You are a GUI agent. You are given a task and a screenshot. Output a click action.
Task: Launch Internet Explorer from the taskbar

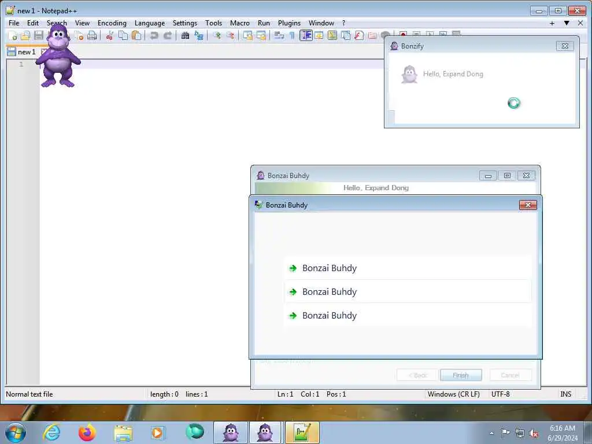point(51,432)
